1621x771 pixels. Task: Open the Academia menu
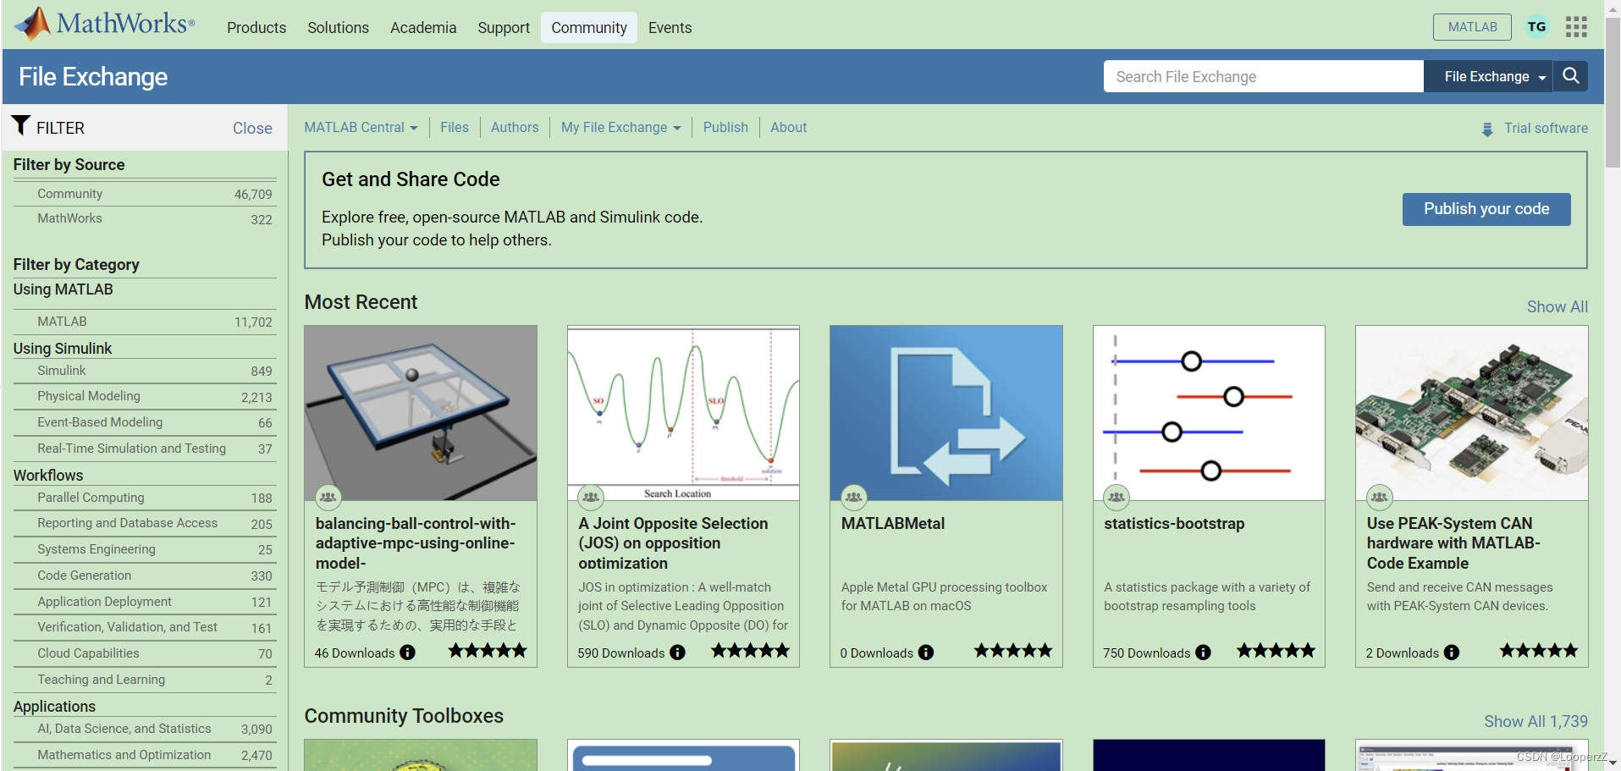click(423, 28)
